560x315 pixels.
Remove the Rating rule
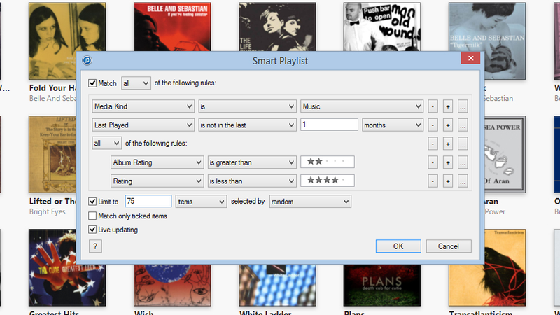coord(433,181)
